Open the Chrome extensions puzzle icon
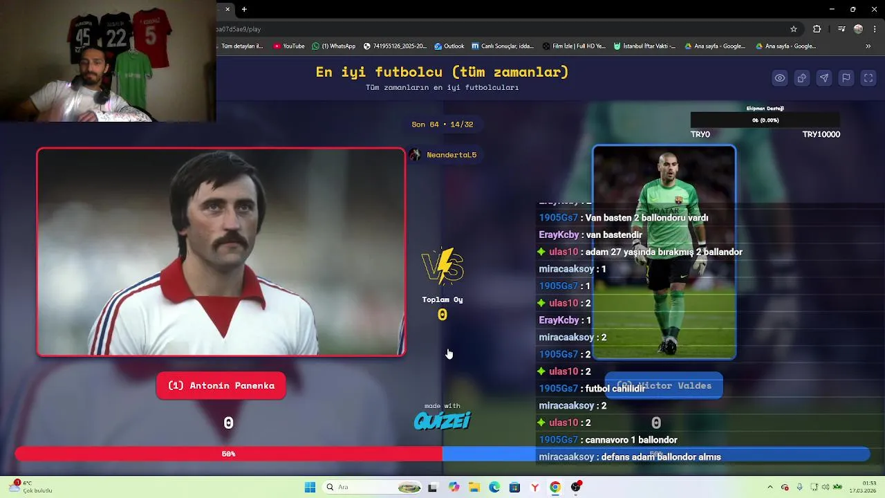 [x=817, y=29]
